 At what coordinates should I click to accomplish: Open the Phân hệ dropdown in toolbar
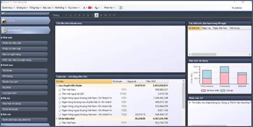click(x=109, y=8)
